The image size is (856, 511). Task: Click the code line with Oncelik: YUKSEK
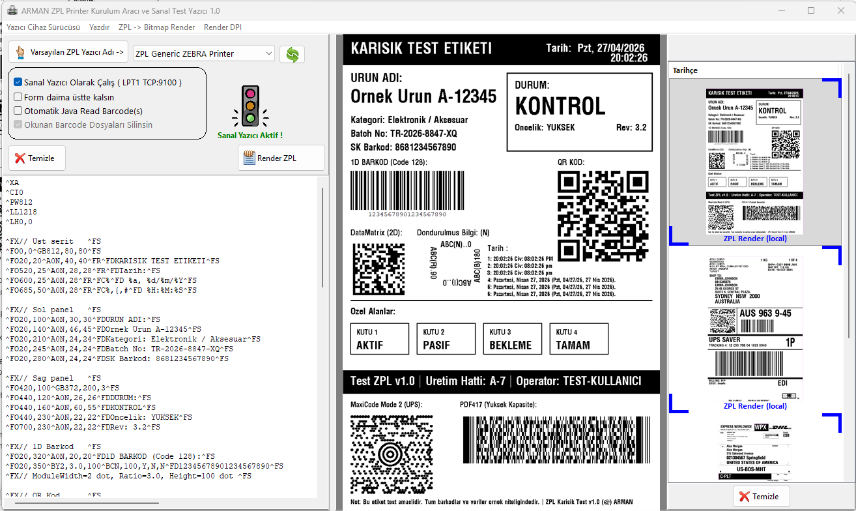pos(99,417)
